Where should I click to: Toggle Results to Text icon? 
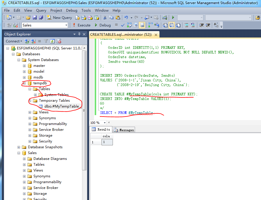tap(165, 25)
